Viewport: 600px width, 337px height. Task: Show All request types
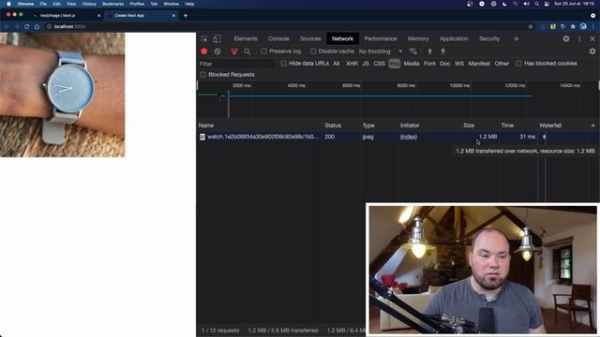coord(336,64)
